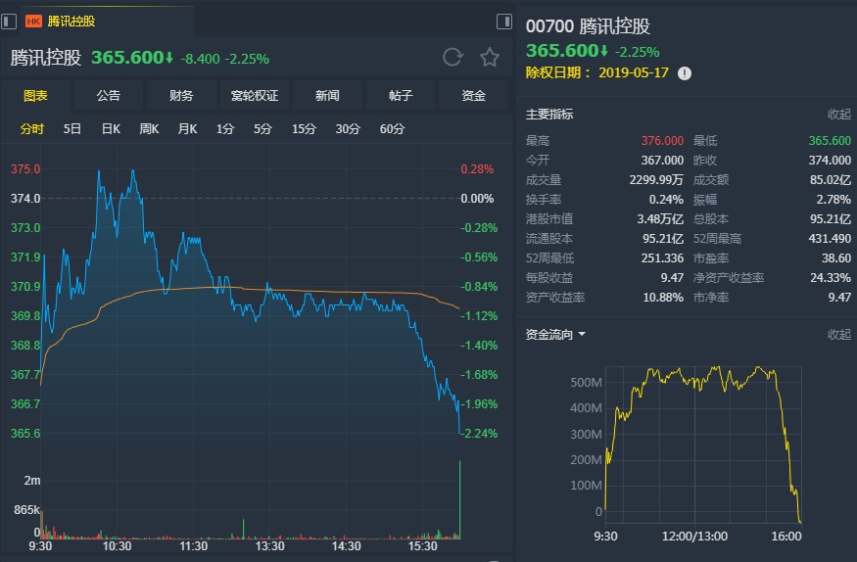Switch chart to 30分 interval
The width and height of the screenshot is (857, 562).
pos(348,129)
